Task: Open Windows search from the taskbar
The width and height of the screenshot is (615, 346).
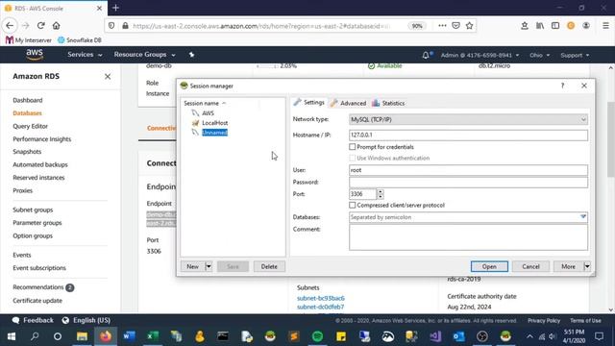Action: (35, 336)
